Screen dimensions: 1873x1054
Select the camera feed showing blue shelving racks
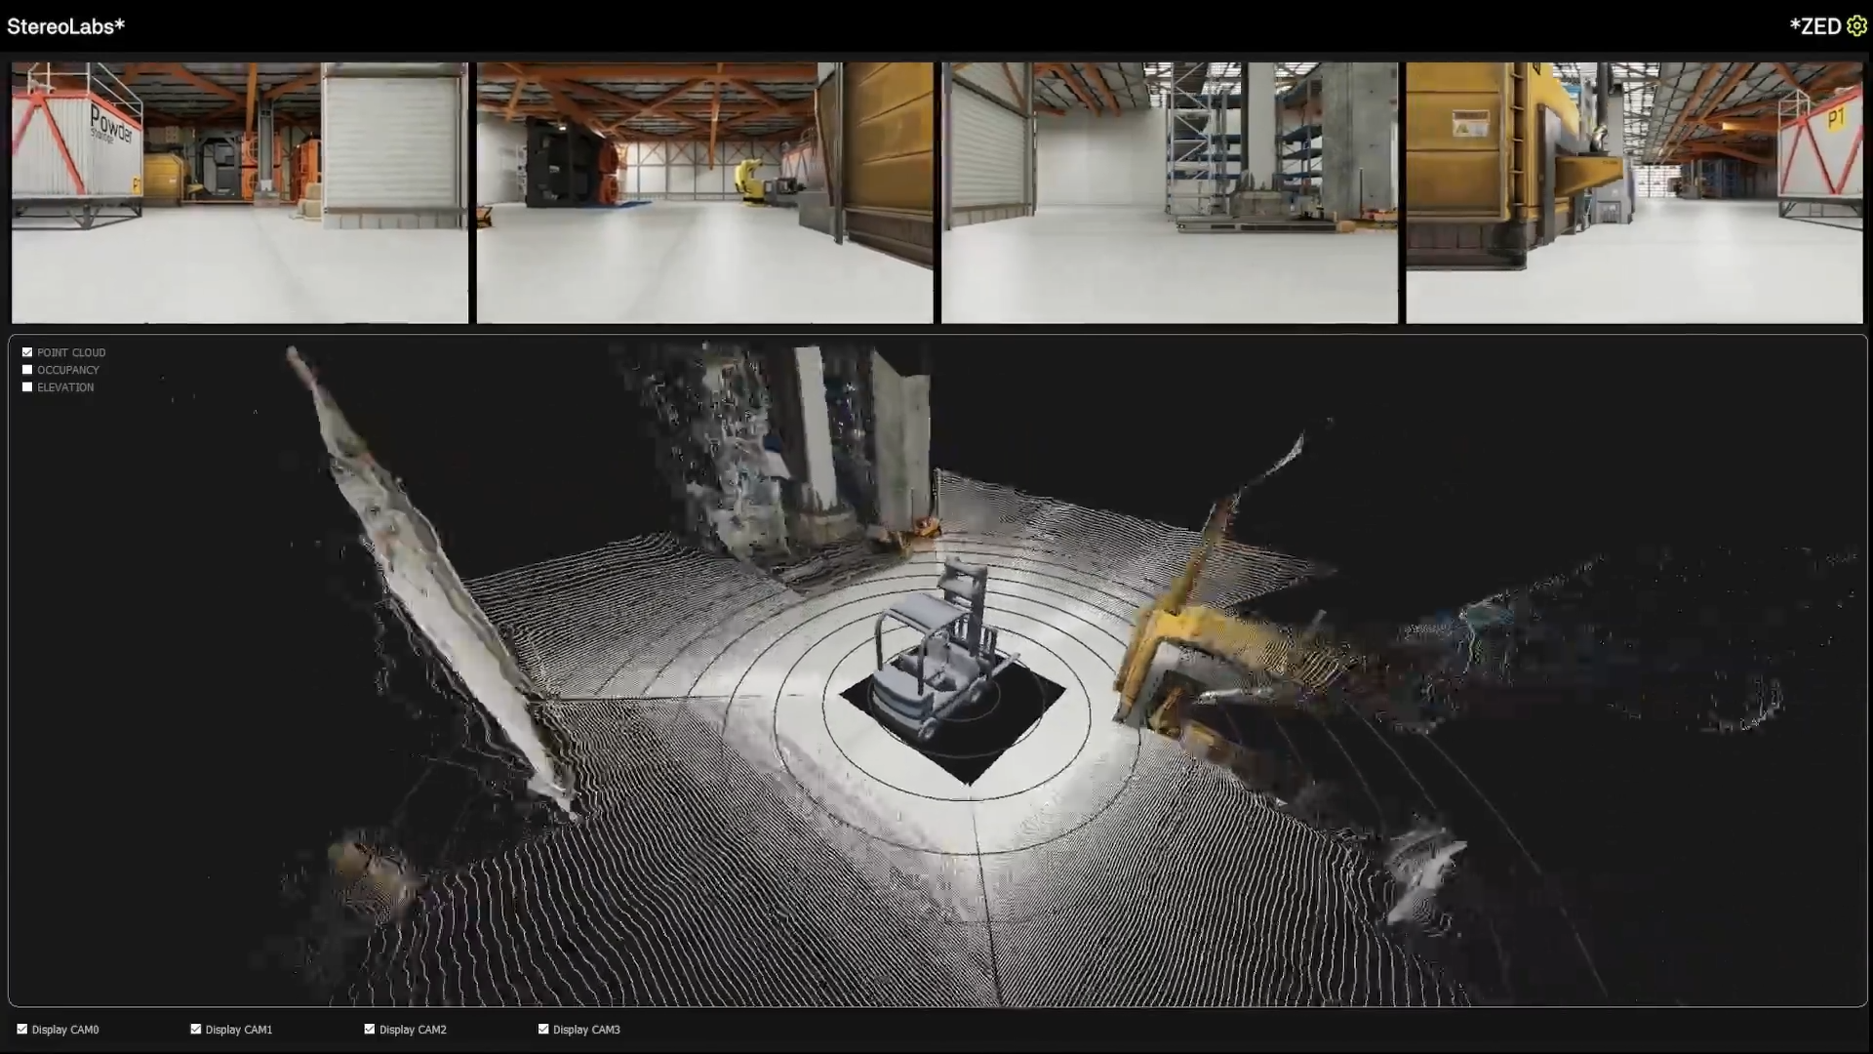1169,192
